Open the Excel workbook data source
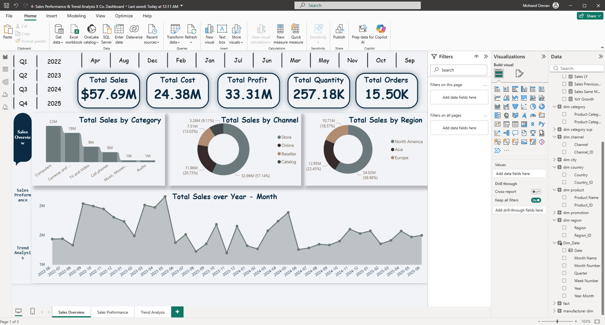The width and height of the screenshot is (605, 325). tap(74, 34)
